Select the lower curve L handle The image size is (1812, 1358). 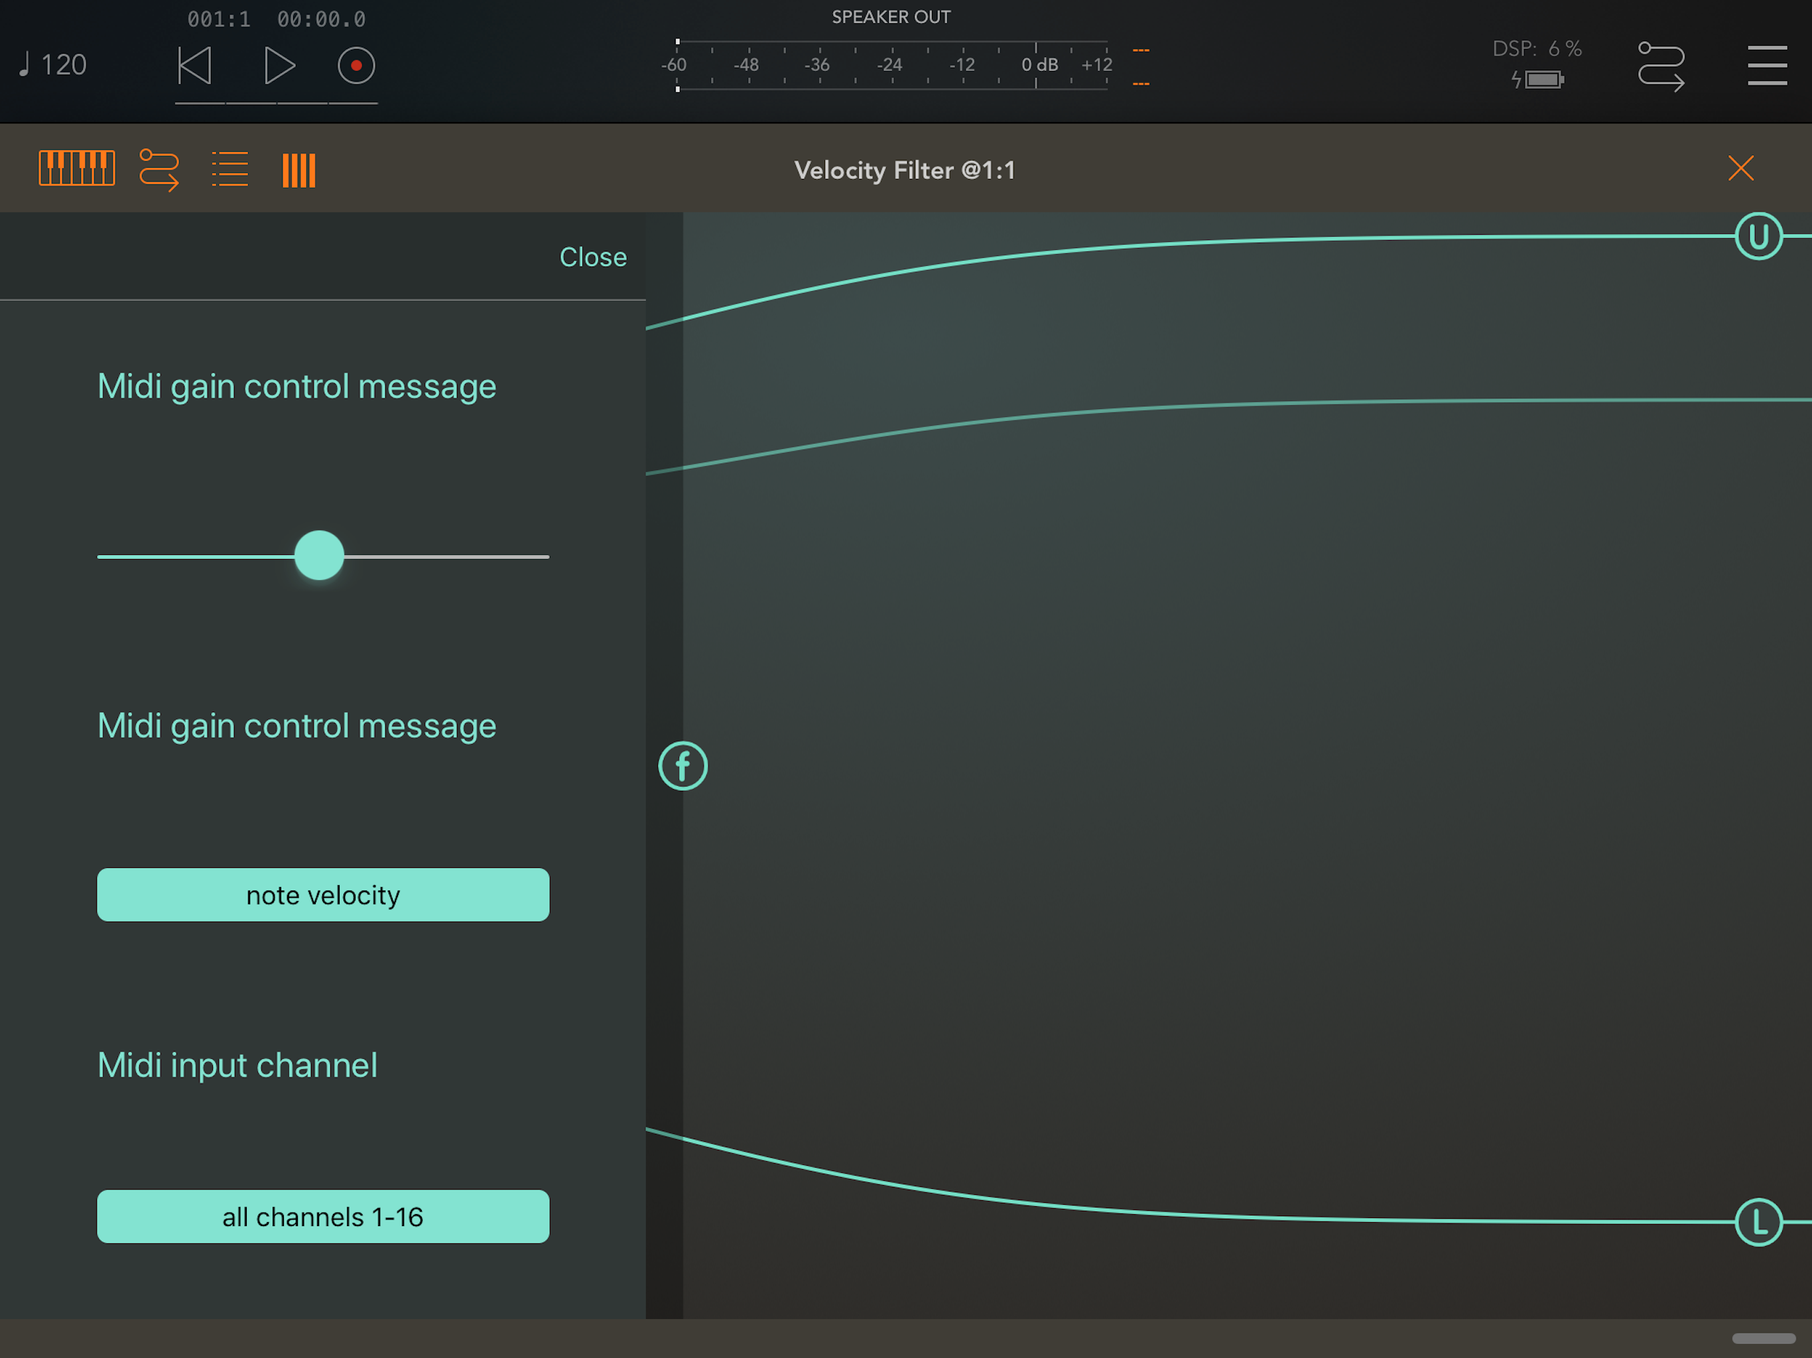[1758, 1222]
